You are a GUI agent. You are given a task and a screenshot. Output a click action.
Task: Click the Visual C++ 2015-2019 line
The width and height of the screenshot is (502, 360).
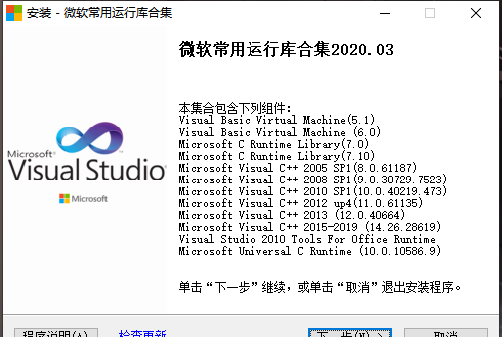[x=309, y=227]
